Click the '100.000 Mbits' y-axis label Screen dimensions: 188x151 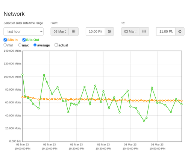[x=12, y=77]
